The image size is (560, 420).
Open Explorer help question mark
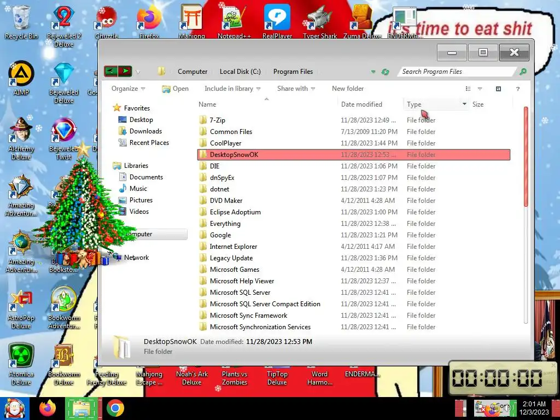517,89
